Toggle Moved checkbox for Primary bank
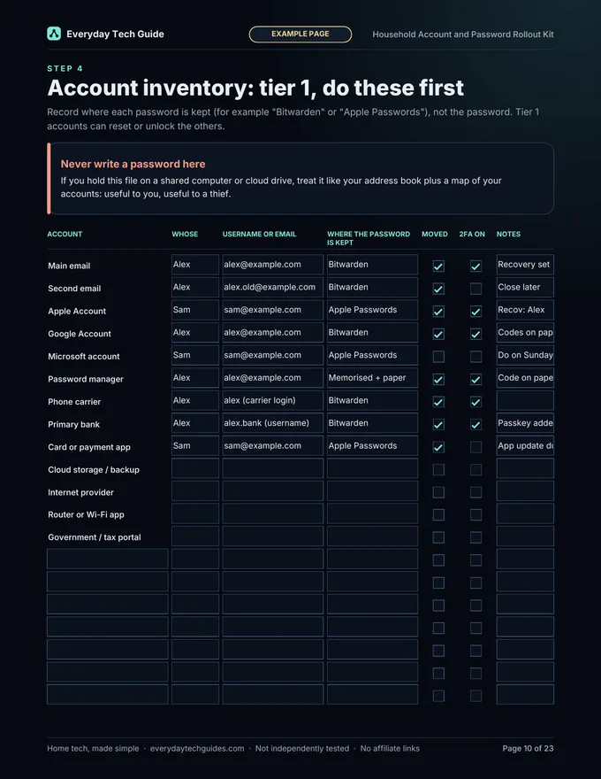The width and height of the screenshot is (601, 779). pos(438,425)
